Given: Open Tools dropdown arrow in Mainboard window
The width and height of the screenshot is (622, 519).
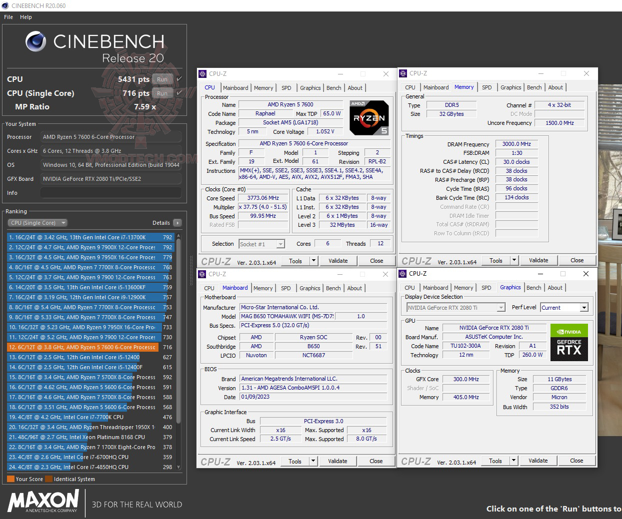Looking at the screenshot, I should (313, 461).
